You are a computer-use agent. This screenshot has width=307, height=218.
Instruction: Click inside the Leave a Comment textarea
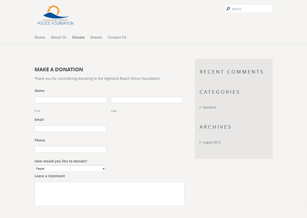click(109, 193)
